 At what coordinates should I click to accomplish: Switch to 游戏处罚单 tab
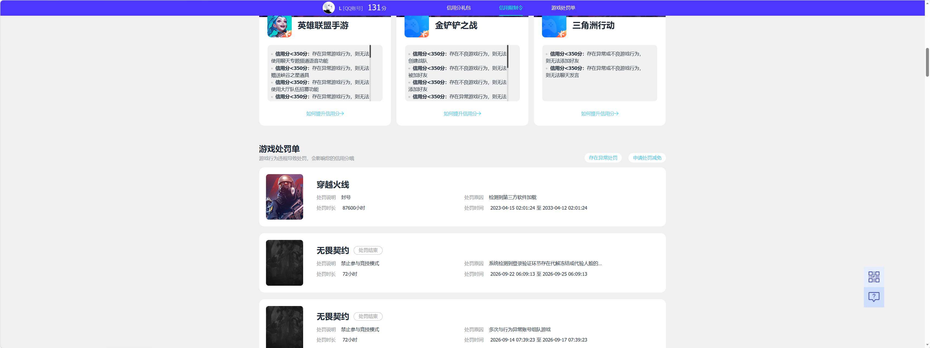pyautogui.click(x=563, y=8)
